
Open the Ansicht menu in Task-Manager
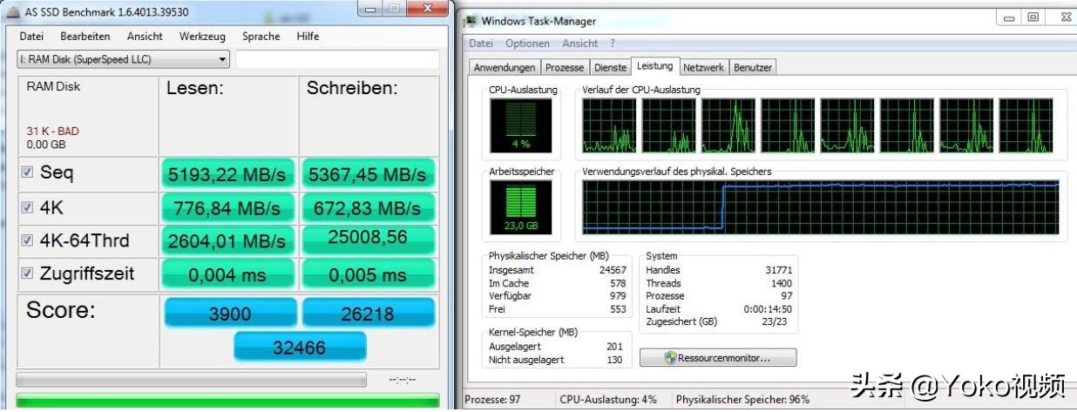click(579, 44)
